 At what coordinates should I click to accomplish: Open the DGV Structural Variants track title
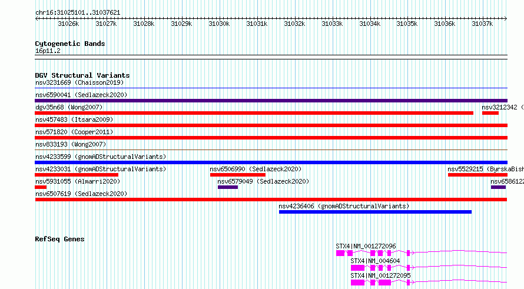click(x=82, y=75)
